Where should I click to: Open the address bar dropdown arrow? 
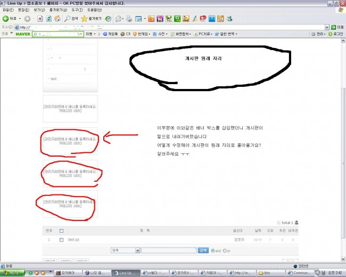[x=327, y=27]
